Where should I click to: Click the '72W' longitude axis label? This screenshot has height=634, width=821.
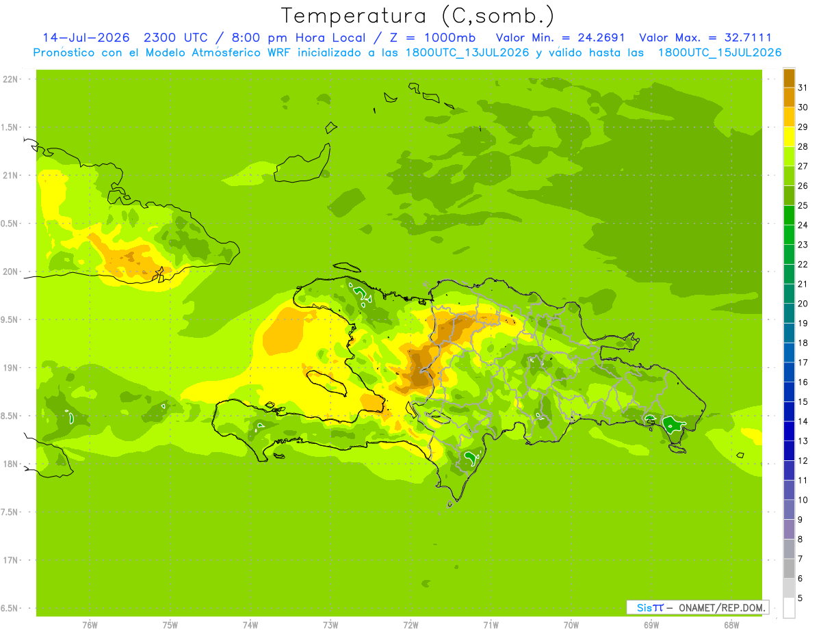point(410,624)
